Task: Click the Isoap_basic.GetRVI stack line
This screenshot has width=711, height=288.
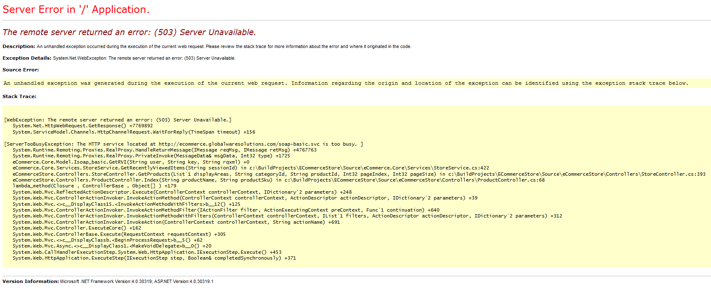Action: [x=131, y=162]
